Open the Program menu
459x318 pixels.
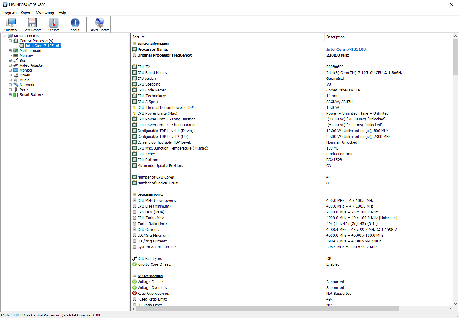click(9, 13)
